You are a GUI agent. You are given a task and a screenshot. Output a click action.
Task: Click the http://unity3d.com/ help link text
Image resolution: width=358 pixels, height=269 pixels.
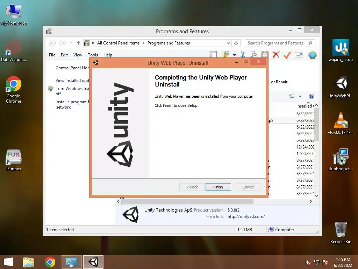(246, 216)
